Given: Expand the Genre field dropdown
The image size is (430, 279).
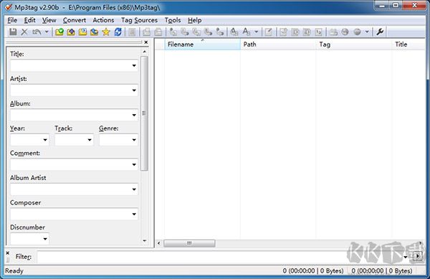Looking at the screenshot, I should point(134,140).
